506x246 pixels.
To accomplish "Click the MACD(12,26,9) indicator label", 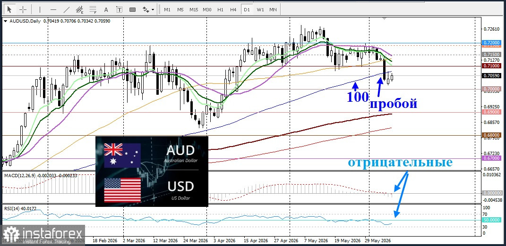I will (20, 175).
